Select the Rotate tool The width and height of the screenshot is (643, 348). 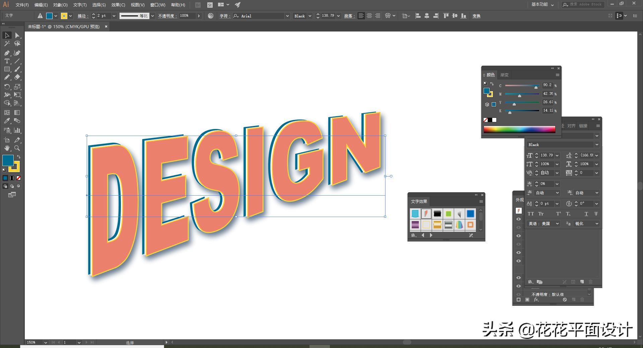7,86
